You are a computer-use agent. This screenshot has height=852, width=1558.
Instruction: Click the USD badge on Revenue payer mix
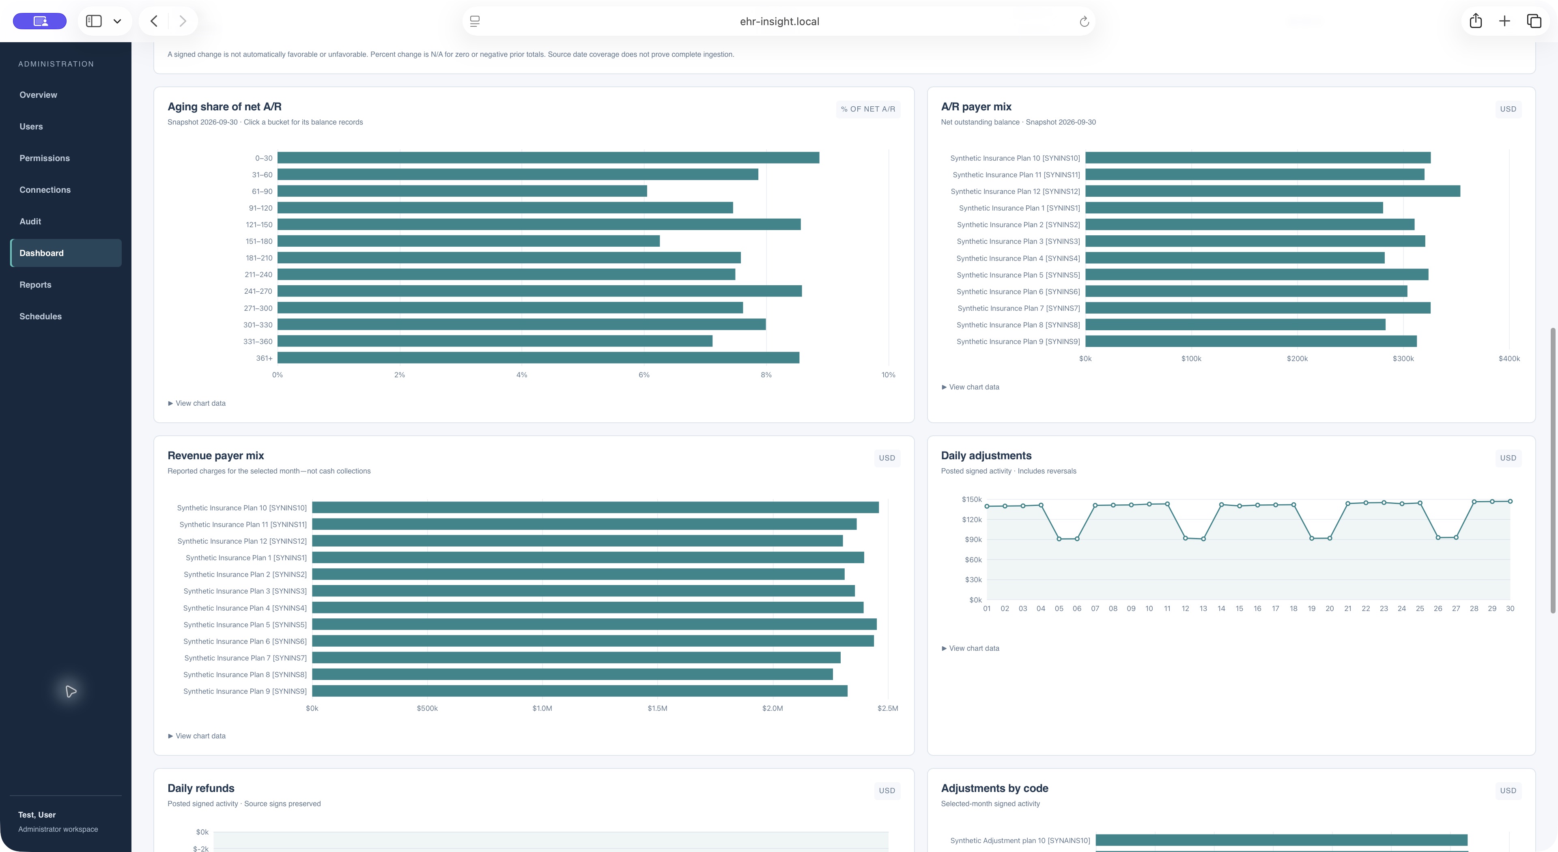pos(887,458)
